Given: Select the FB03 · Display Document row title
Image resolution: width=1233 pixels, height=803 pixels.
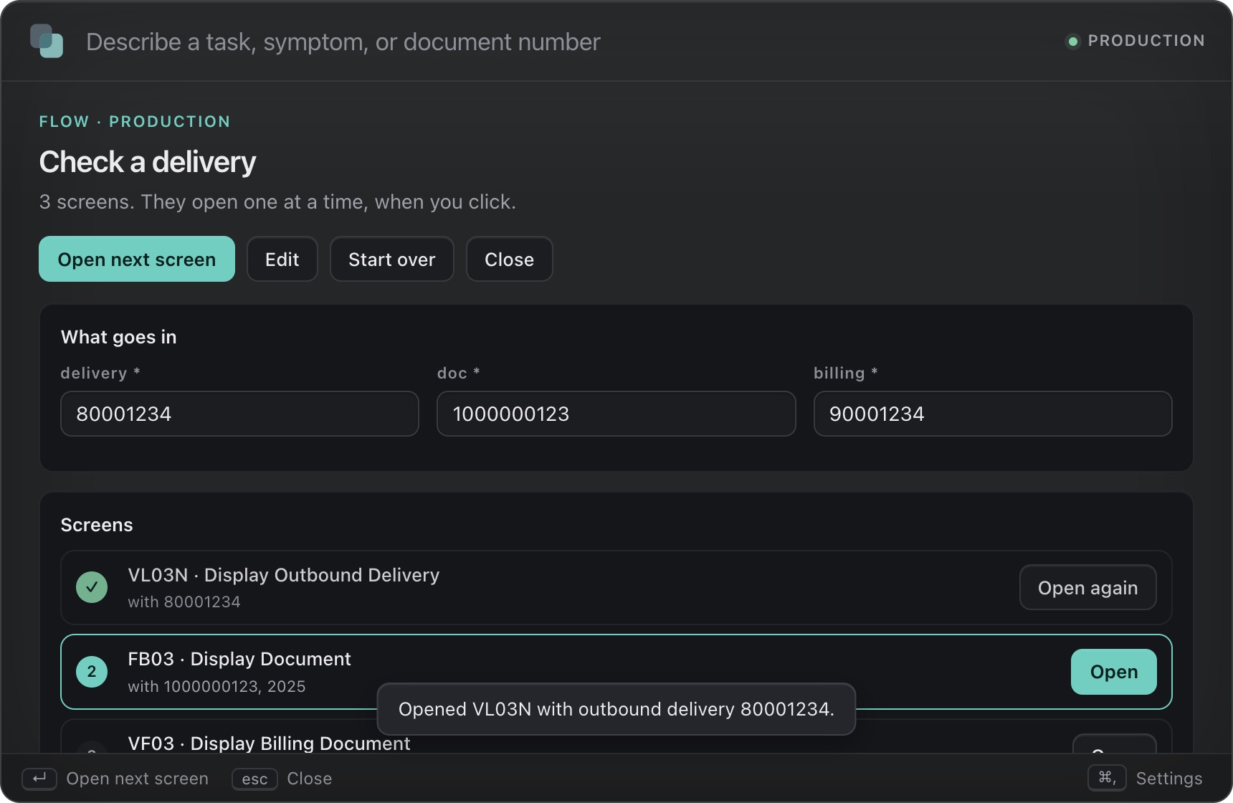Looking at the screenshot, I should pos(239,659).
